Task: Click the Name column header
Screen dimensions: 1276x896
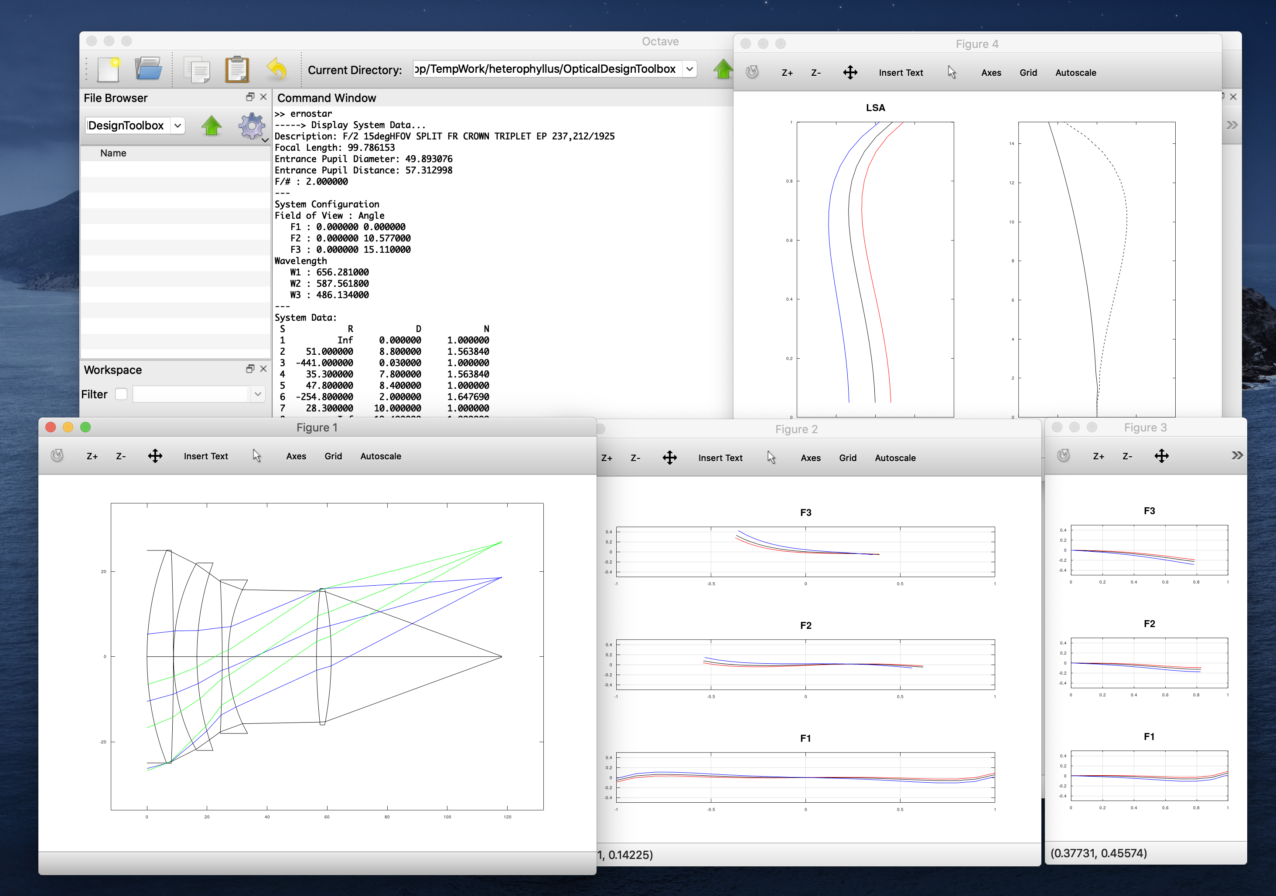Action: click(113, 153)
